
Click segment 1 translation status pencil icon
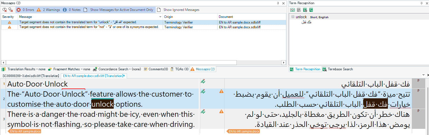(x=203, y=81)
